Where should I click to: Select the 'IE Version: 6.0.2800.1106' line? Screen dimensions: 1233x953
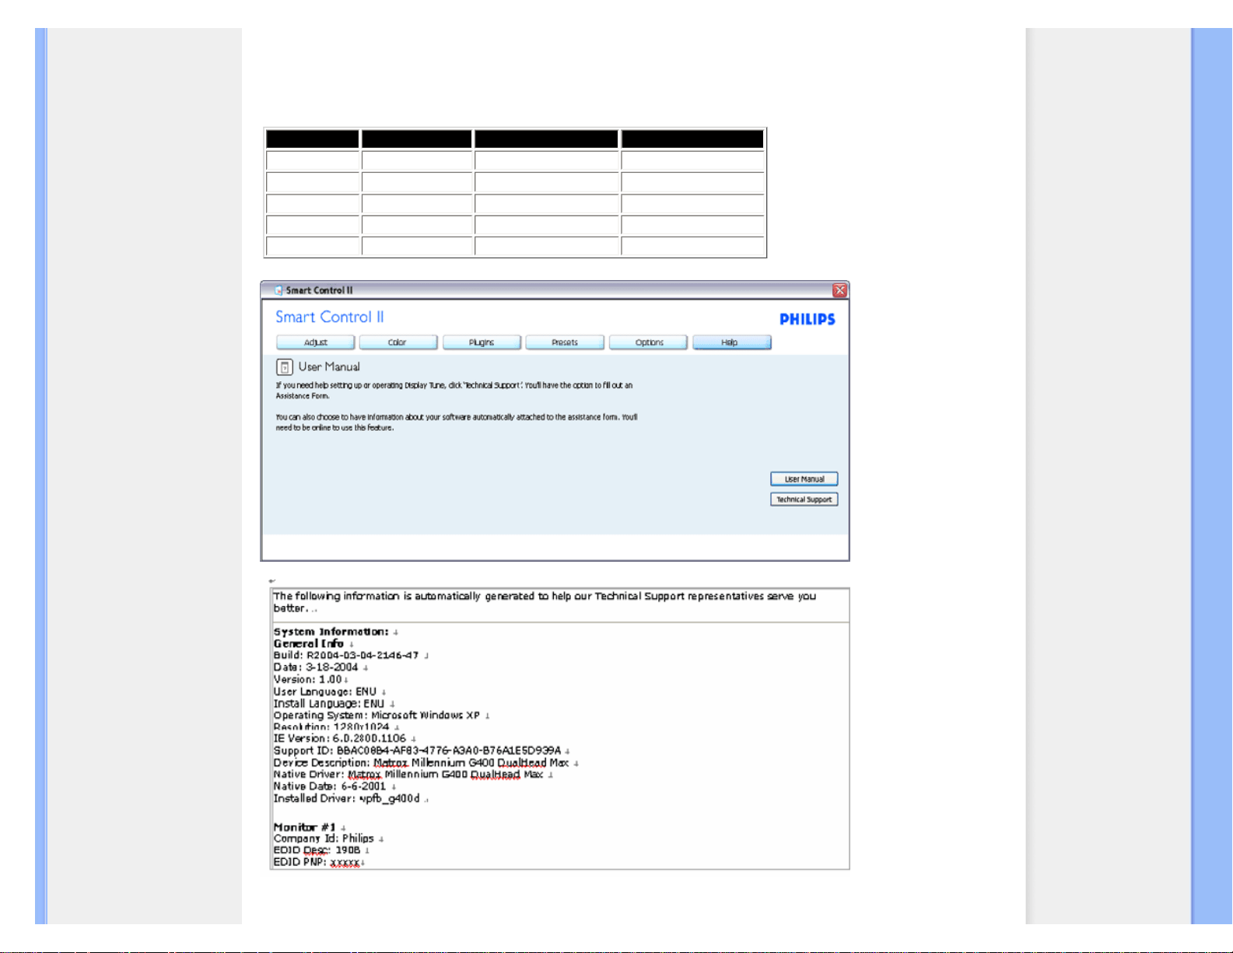340,738
